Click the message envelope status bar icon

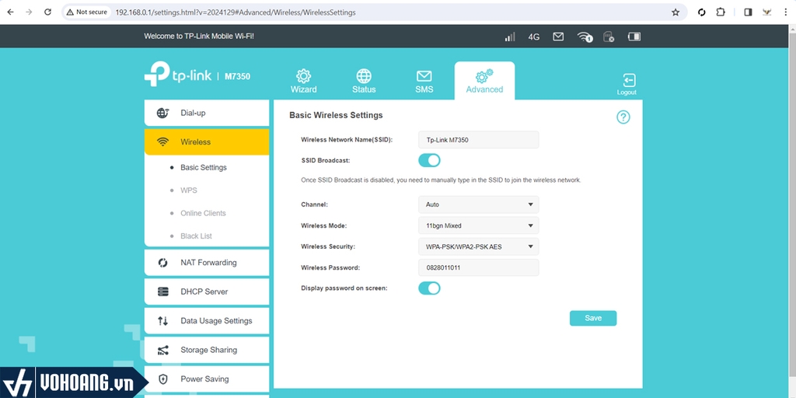[x=558, y=37]
